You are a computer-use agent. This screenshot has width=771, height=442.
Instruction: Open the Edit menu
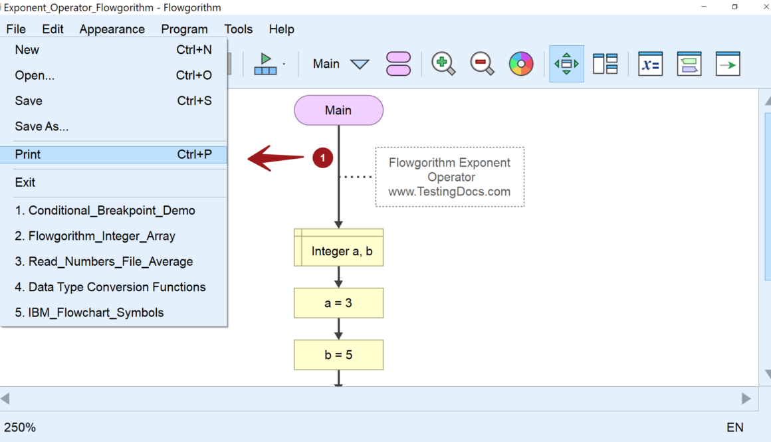[53, 29]
